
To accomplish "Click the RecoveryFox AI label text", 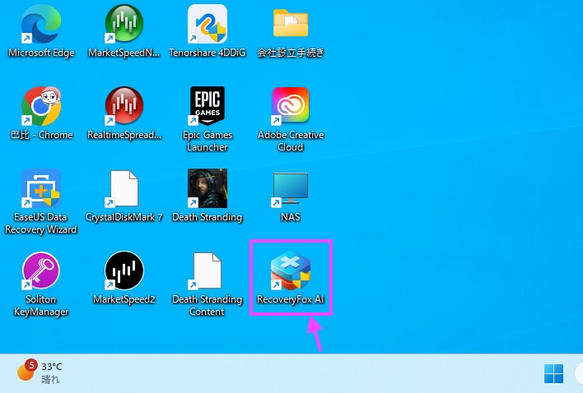I will pos(291,299).
